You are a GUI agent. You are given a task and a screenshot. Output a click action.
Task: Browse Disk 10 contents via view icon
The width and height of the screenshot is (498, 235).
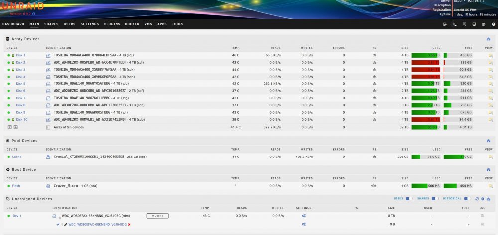491,120
